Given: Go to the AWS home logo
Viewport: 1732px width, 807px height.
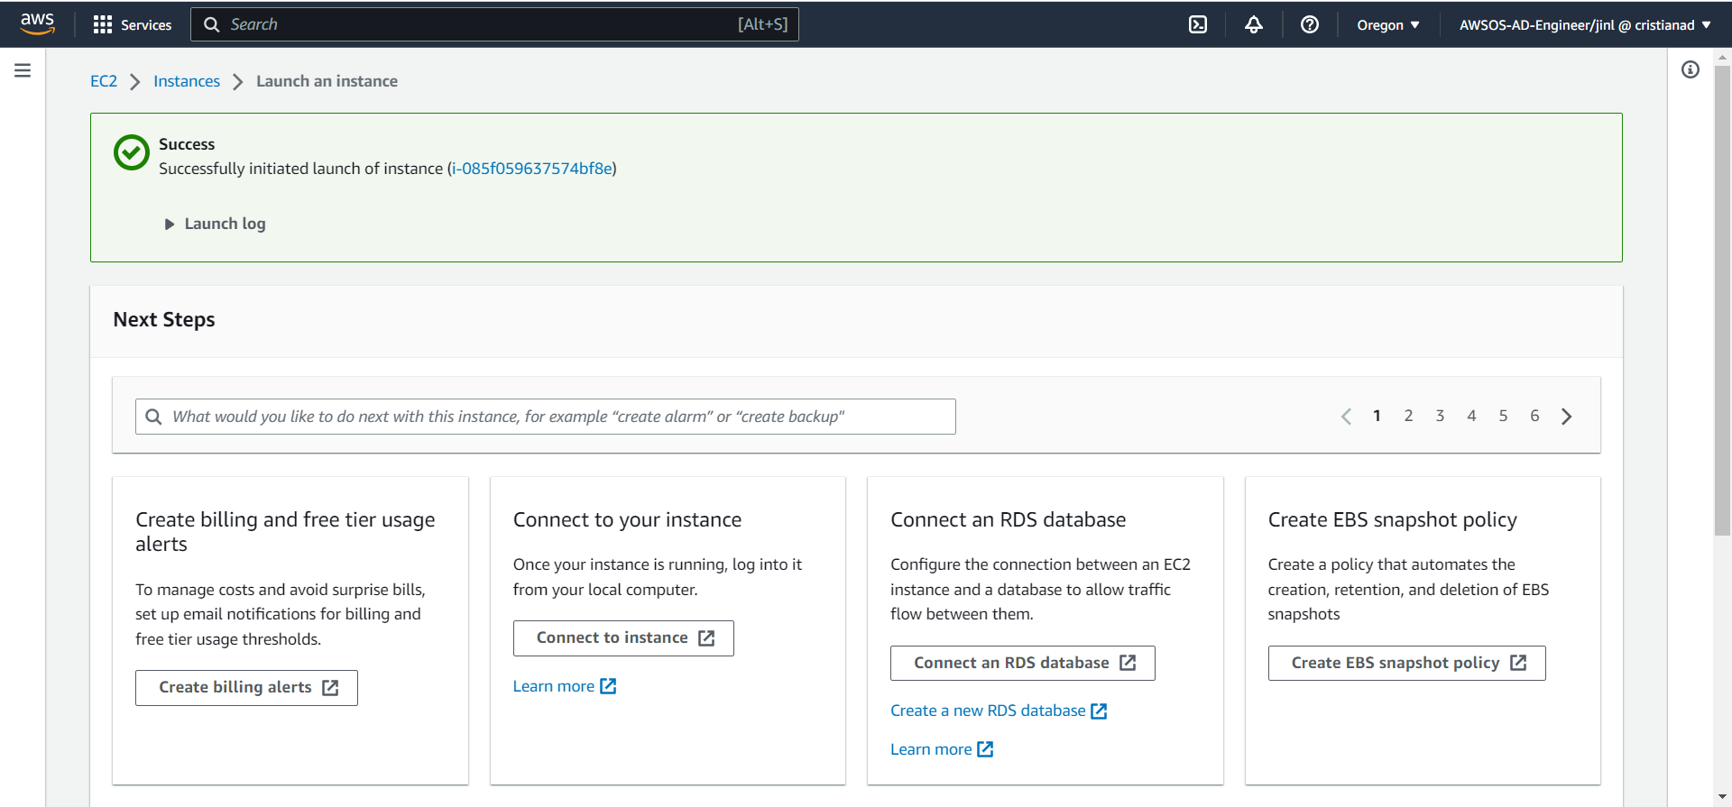Looking at the screenshot, I should 37,23.
